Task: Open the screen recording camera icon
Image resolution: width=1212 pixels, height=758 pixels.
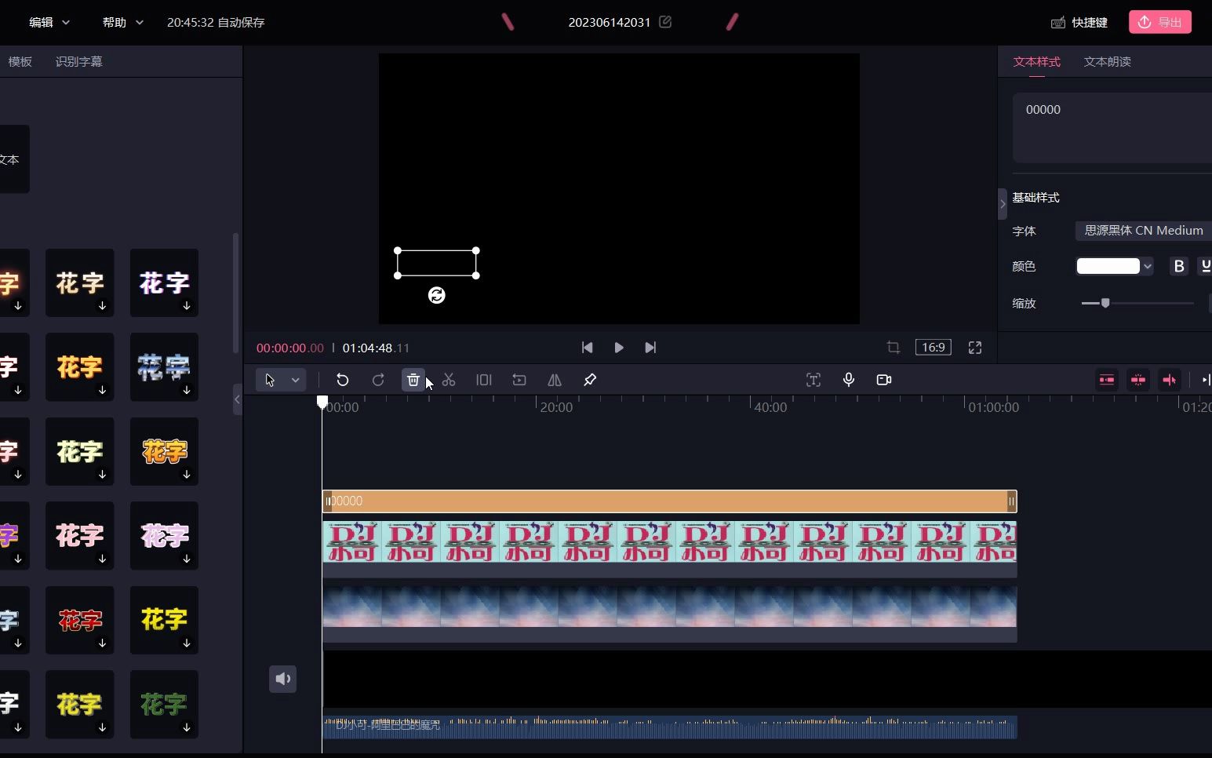Action: [884, 380]
